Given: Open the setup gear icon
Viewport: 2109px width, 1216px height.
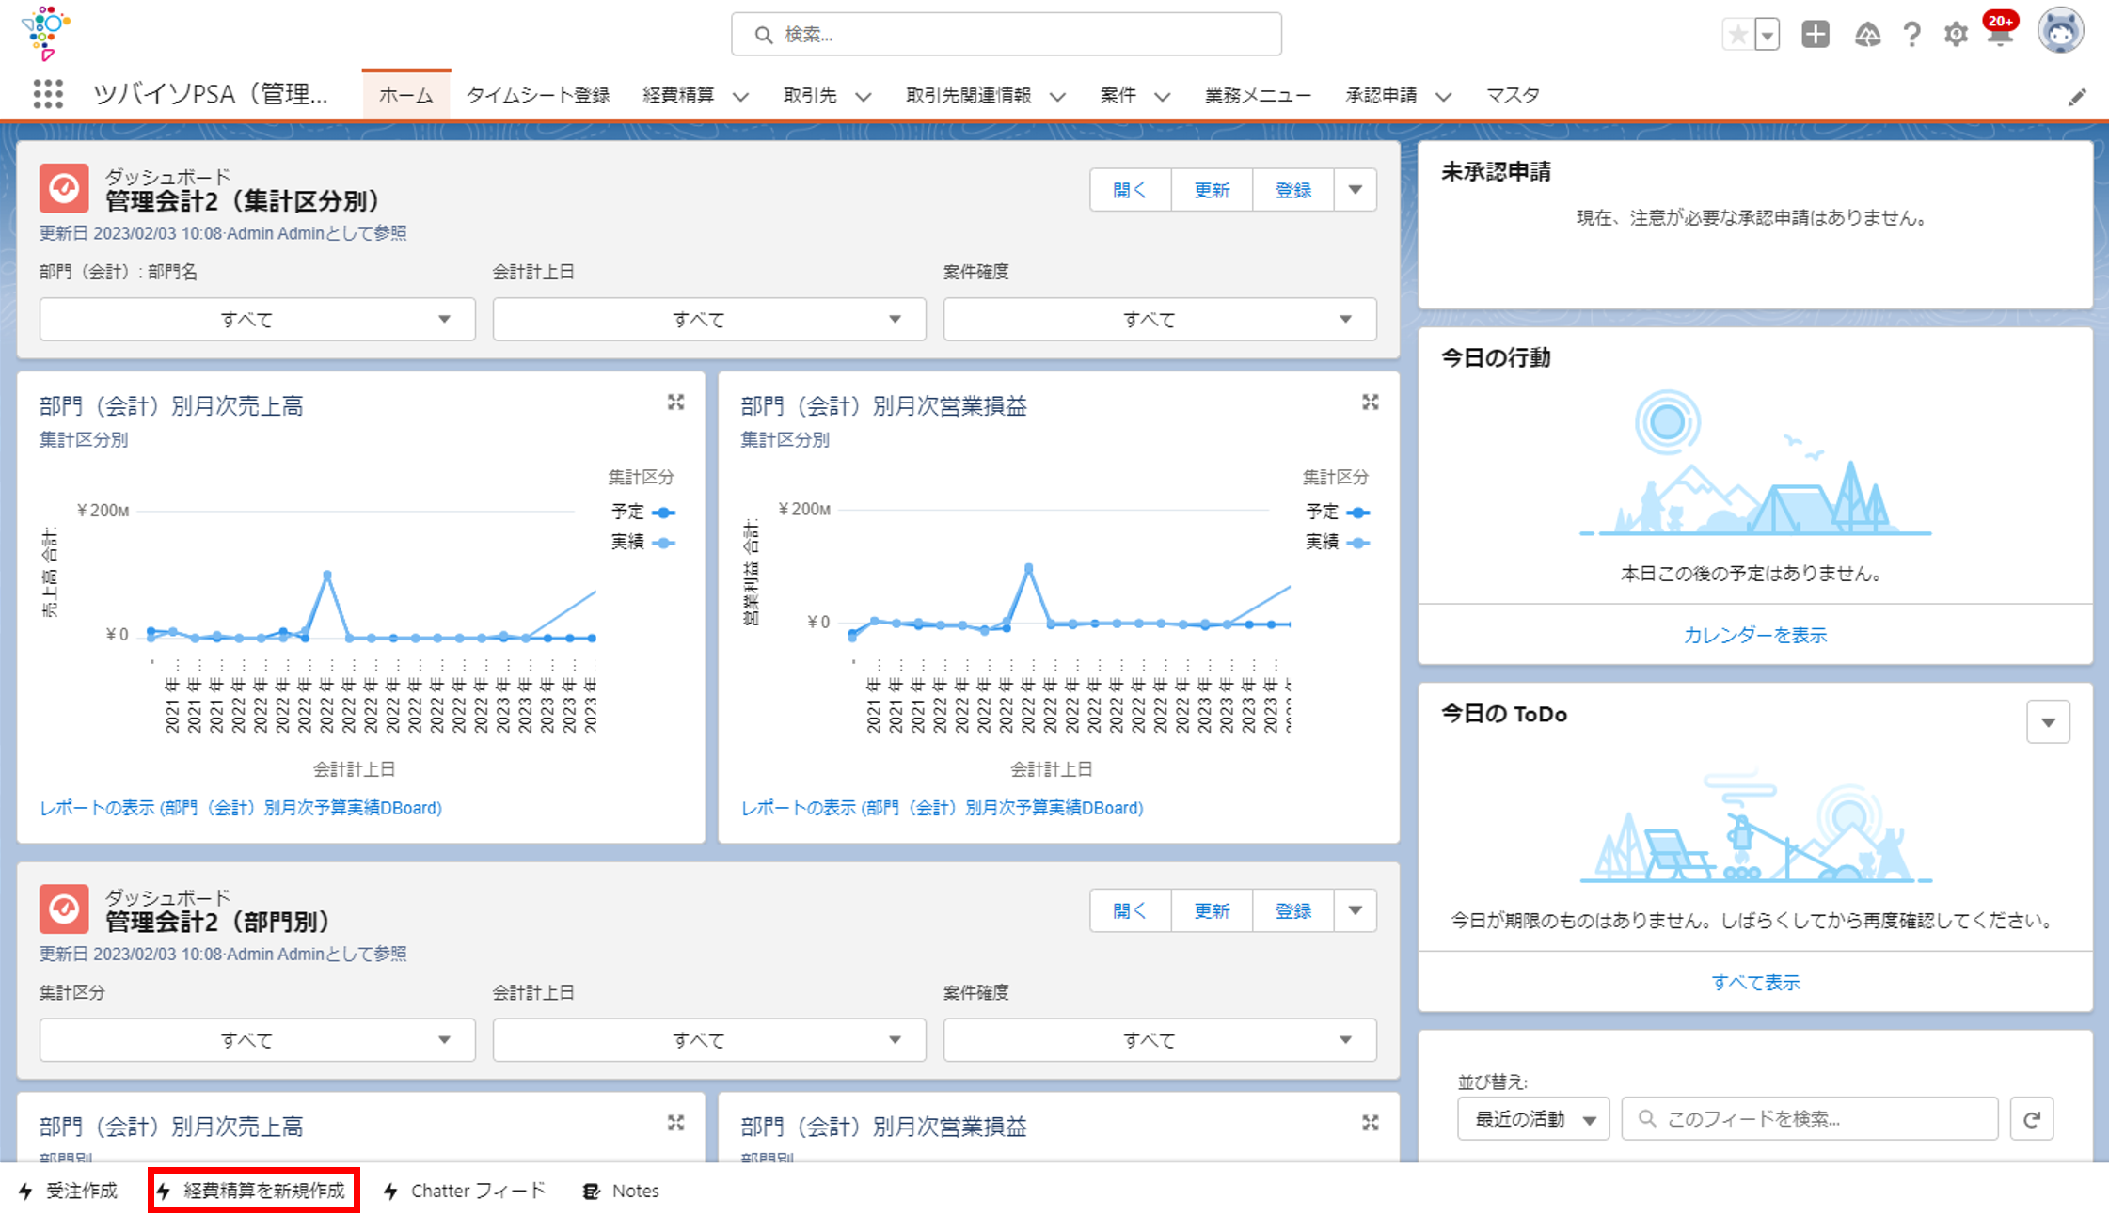Looking at the screenshot, I should tap(1957, 35).
